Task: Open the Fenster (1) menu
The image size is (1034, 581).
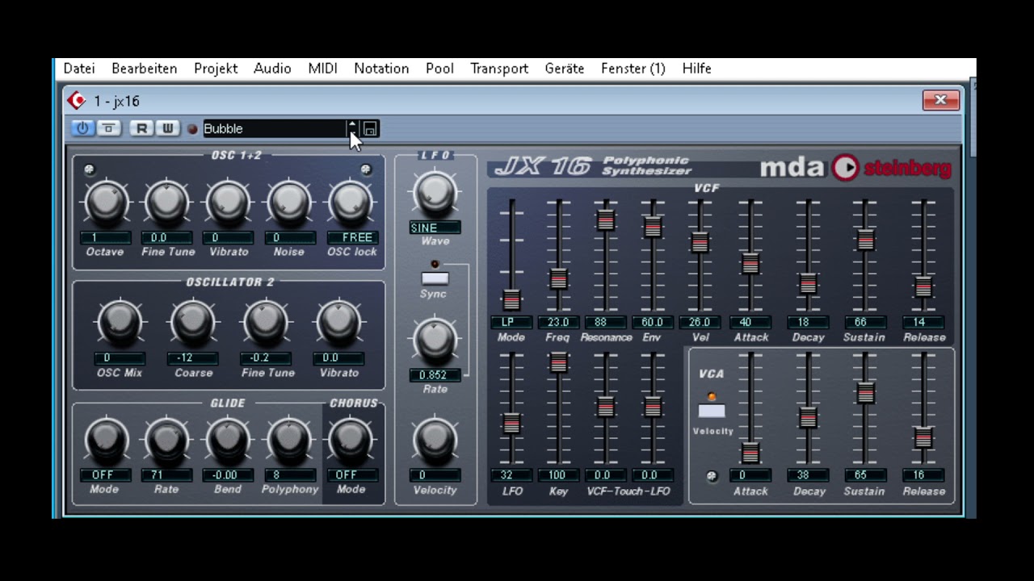Action: click(633, 69)
